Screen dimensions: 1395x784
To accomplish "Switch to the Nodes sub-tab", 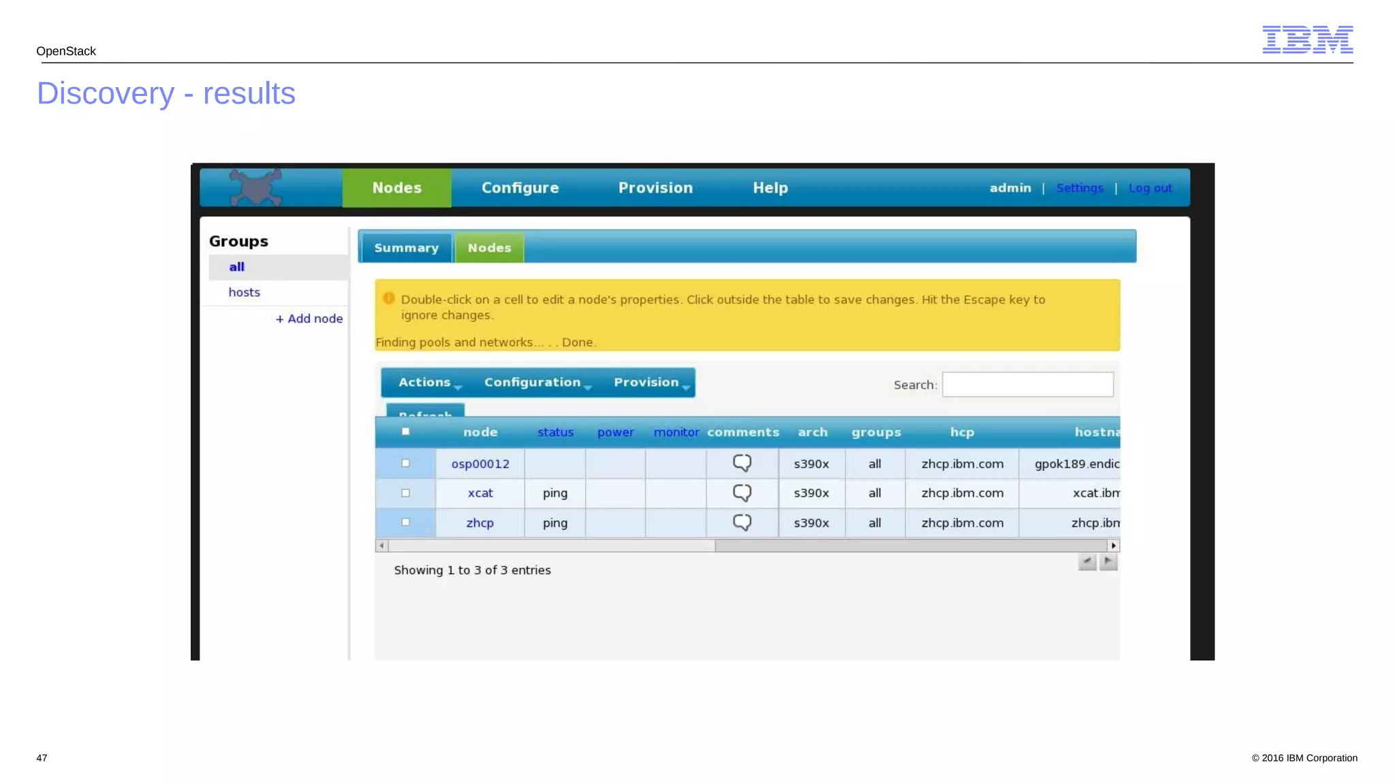I will click(x=489, y=248).
